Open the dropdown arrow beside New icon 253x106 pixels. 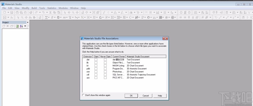point(8,12)
